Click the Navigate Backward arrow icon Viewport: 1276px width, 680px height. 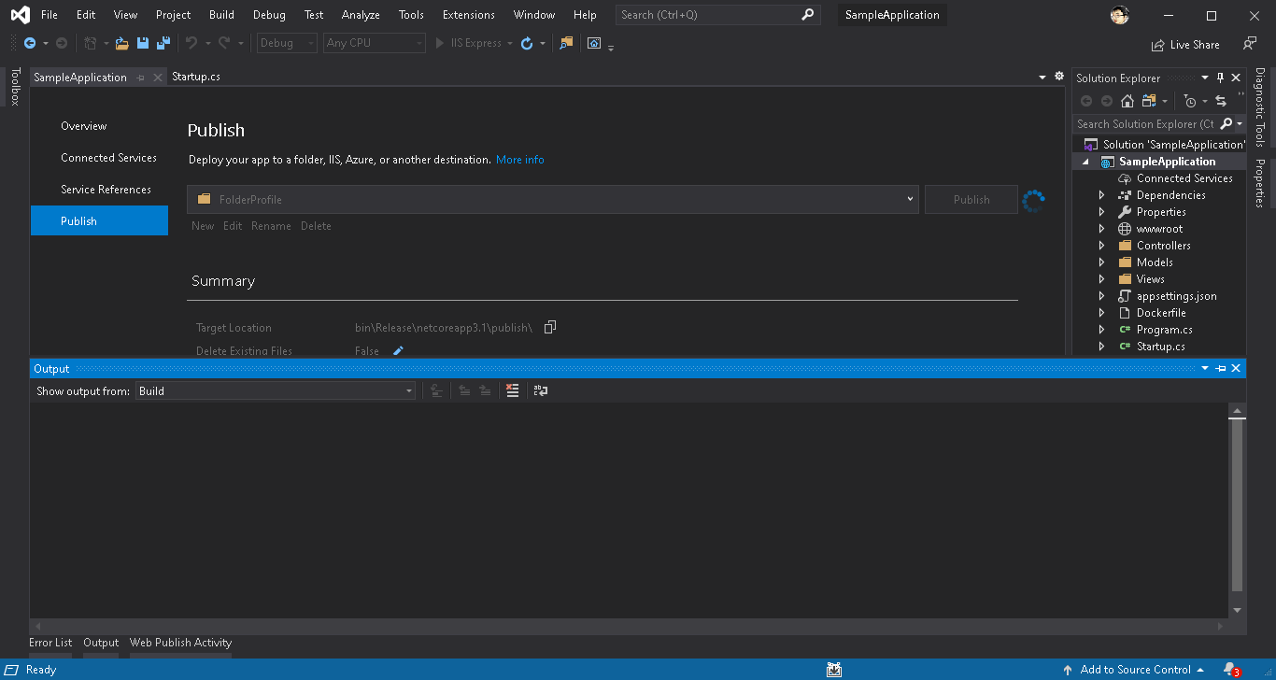[31, 43]
